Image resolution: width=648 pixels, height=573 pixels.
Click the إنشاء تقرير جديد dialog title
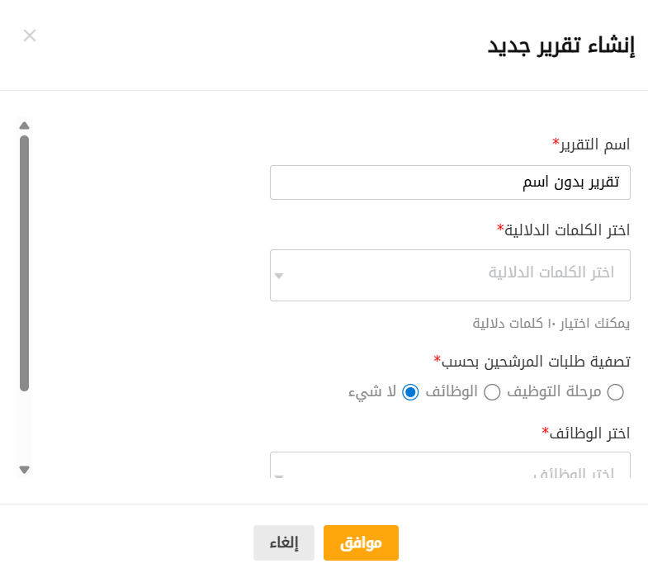pos(560,45)
